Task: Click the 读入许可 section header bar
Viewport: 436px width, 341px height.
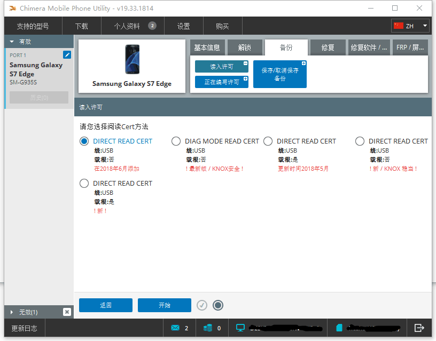Action: click(253, 107)
